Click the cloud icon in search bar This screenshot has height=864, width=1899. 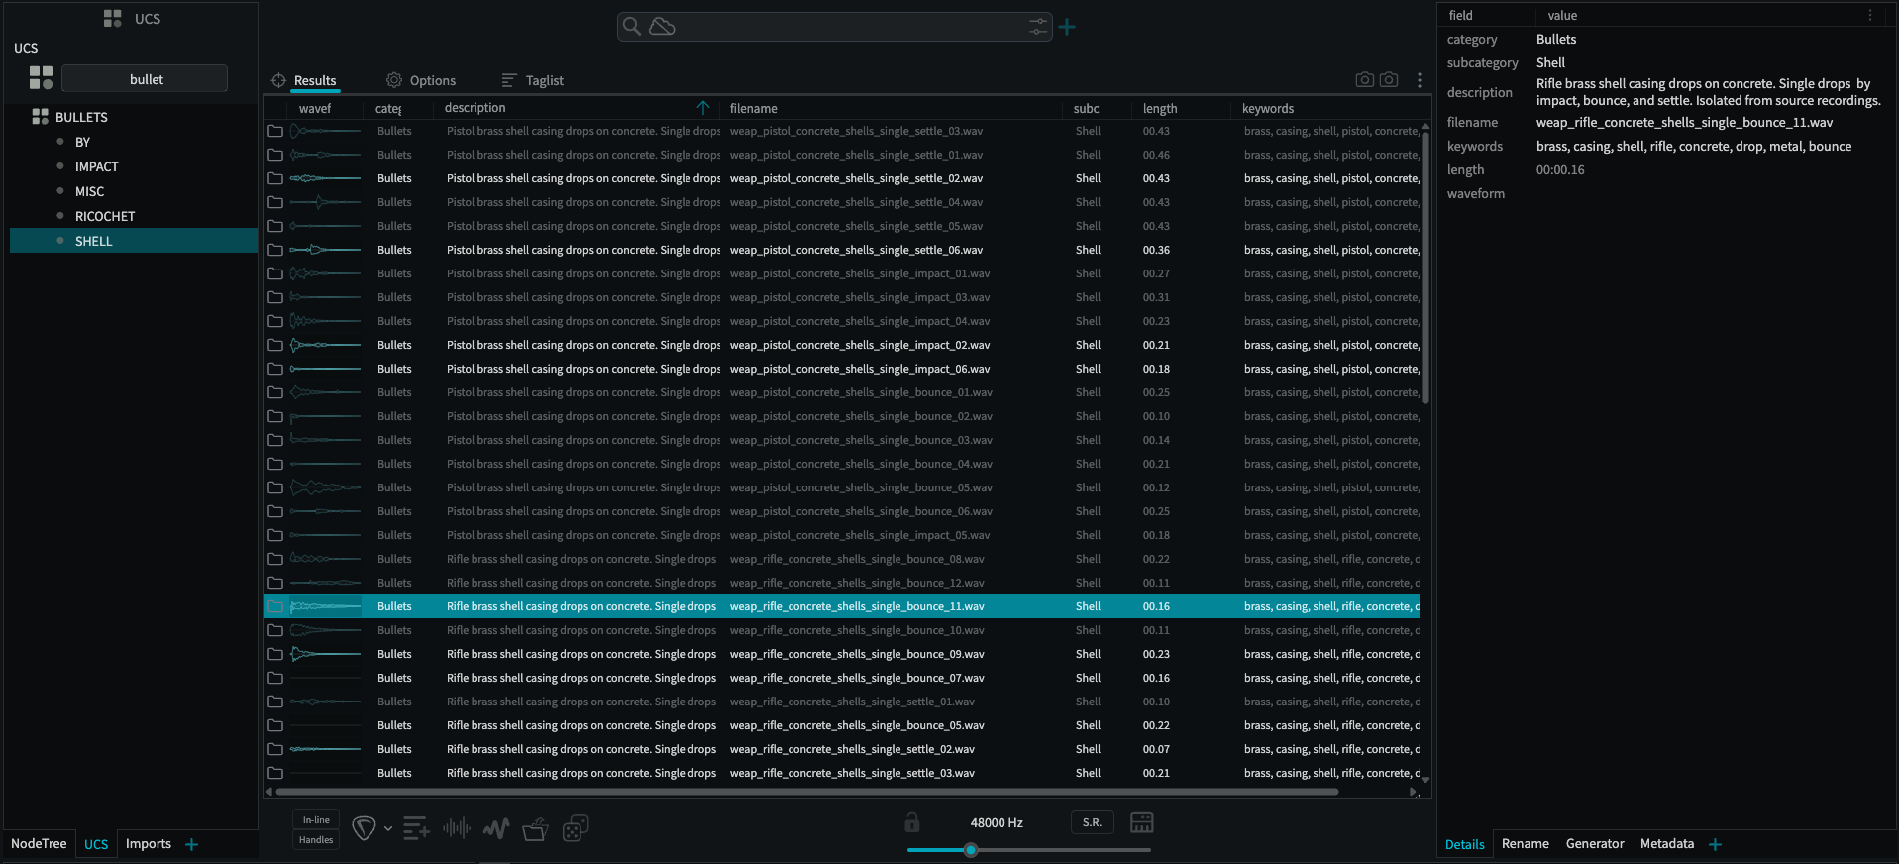pos(662,27)
